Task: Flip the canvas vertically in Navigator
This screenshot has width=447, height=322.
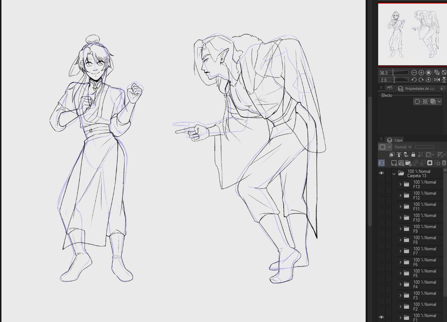Action: click(444, 80)
